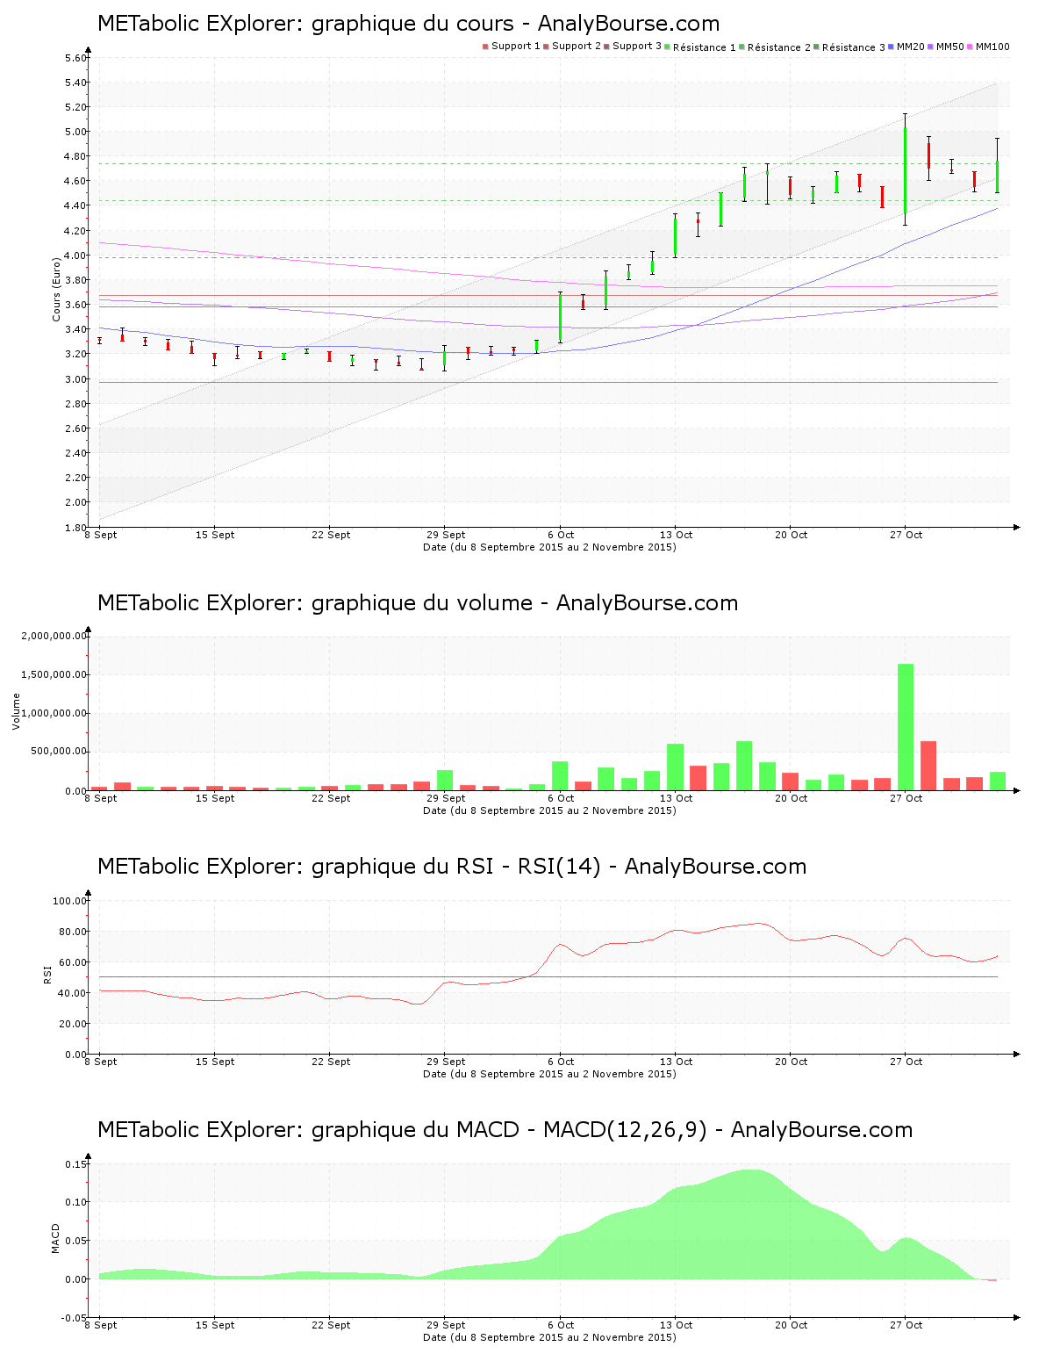
Task: Click '27 Oct' date under price chart
Action: click(x=906, y=535)
